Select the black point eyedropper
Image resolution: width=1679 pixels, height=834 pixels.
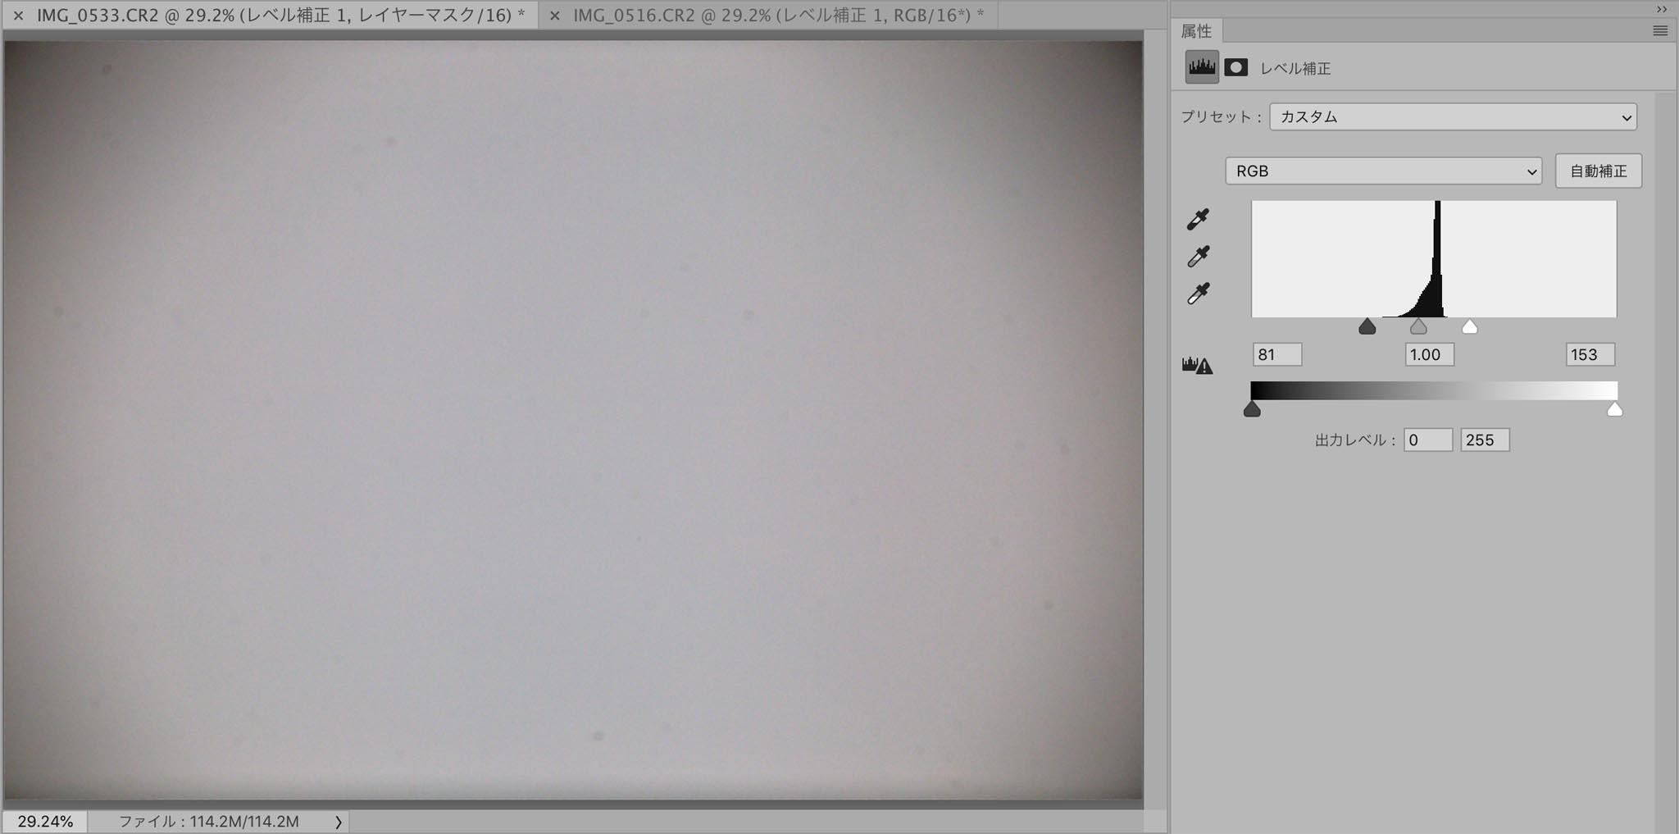point(1198,219)
